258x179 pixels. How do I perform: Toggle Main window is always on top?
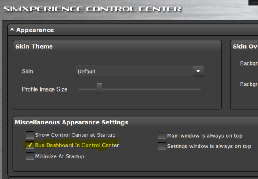pyautogui.click(x=162, y=136)
